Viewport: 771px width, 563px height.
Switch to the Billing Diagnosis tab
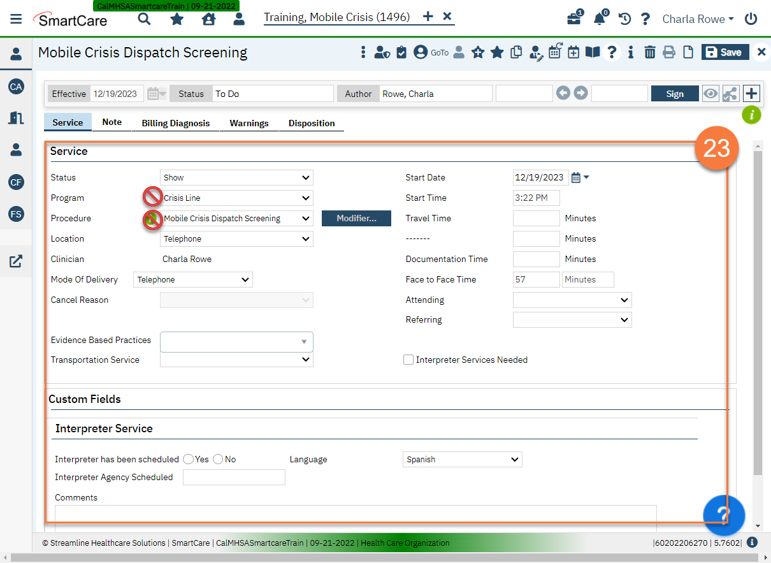[175, 123]
